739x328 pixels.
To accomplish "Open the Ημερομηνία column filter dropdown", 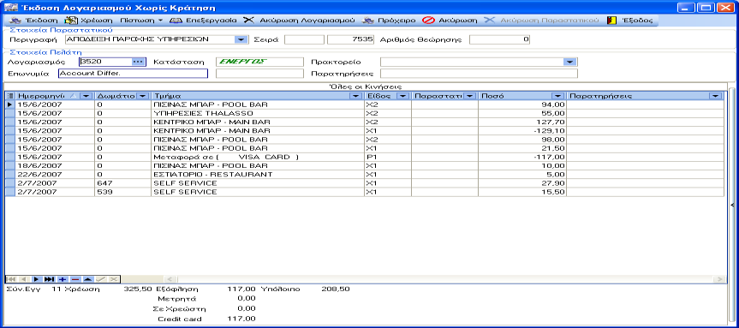I will click(86, 96).
